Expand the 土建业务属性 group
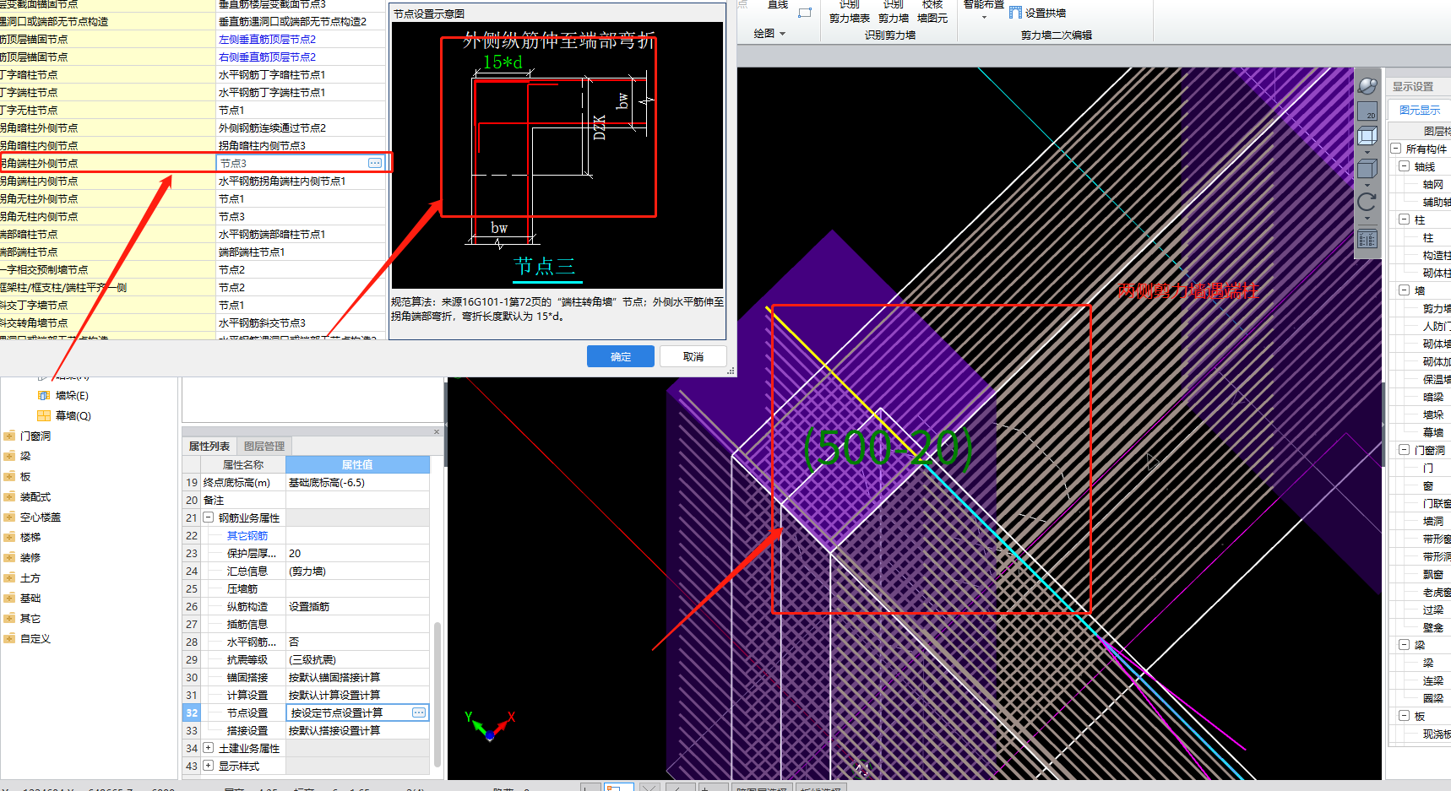The image size is (1451, 791). (x=209, y=748)
